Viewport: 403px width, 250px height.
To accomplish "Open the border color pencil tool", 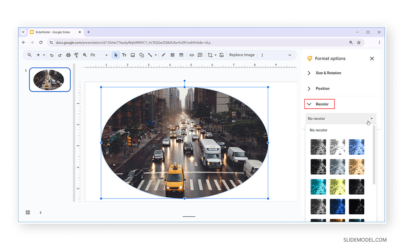I will pos(164,55).
